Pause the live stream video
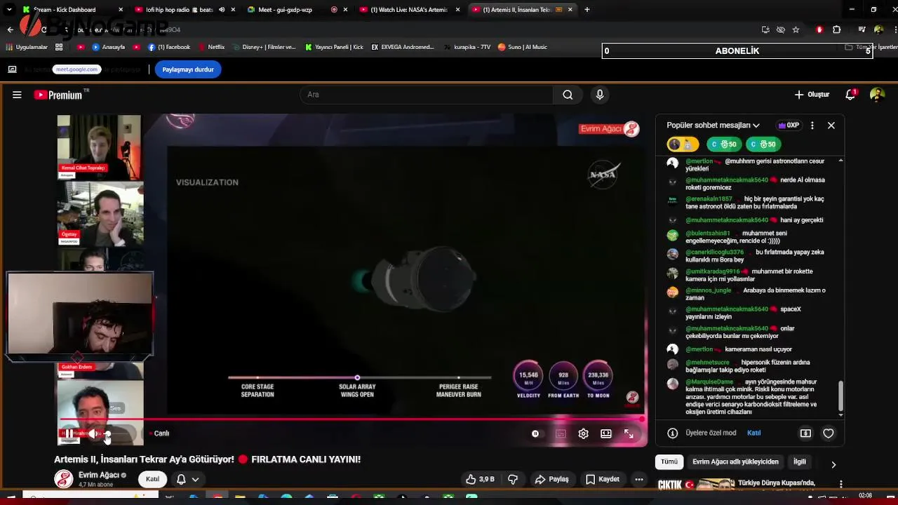Image resolution: width=898 pixels, height=505 pixels. 69,433
